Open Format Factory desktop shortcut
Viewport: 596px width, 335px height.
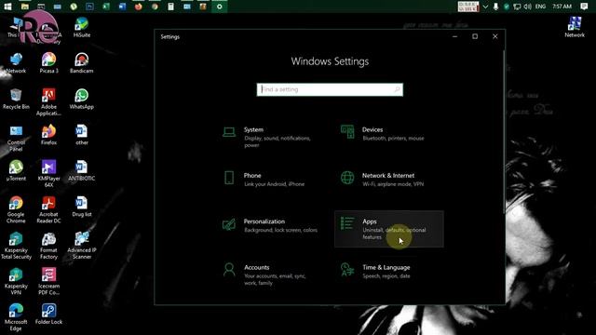[48, 246]
